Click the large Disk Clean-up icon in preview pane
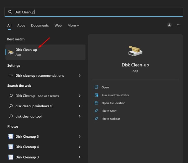 pyautogui.click(x=135, y=51)
